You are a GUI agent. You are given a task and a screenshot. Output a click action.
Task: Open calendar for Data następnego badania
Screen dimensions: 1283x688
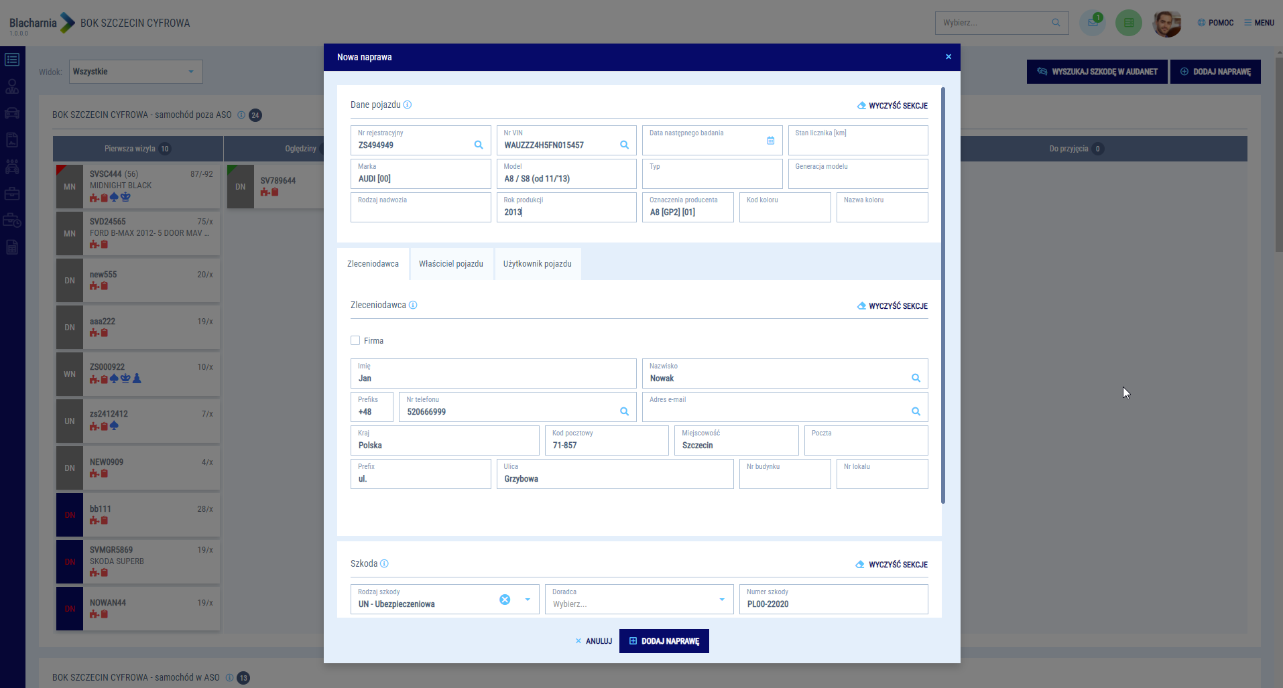click(770, 141)
